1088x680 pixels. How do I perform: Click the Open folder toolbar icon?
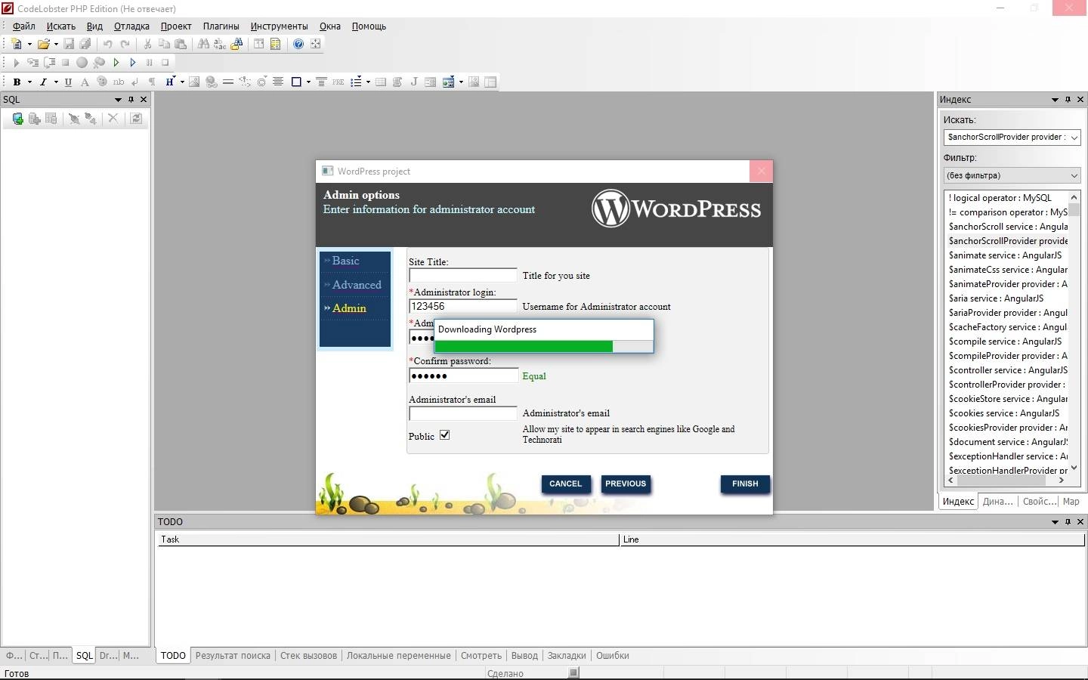[44, 44]
